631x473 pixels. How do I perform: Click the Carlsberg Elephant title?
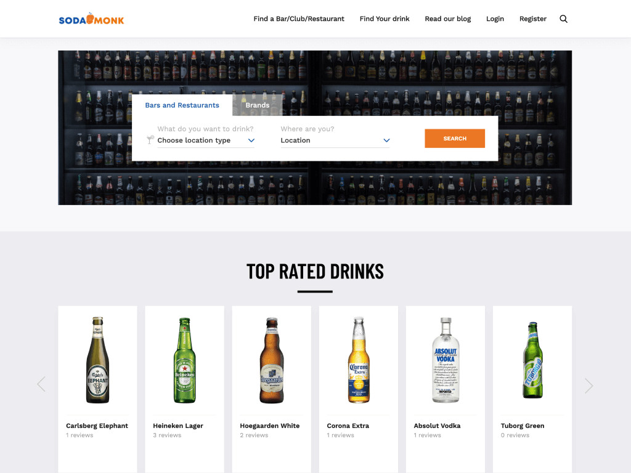coord(97,426)
